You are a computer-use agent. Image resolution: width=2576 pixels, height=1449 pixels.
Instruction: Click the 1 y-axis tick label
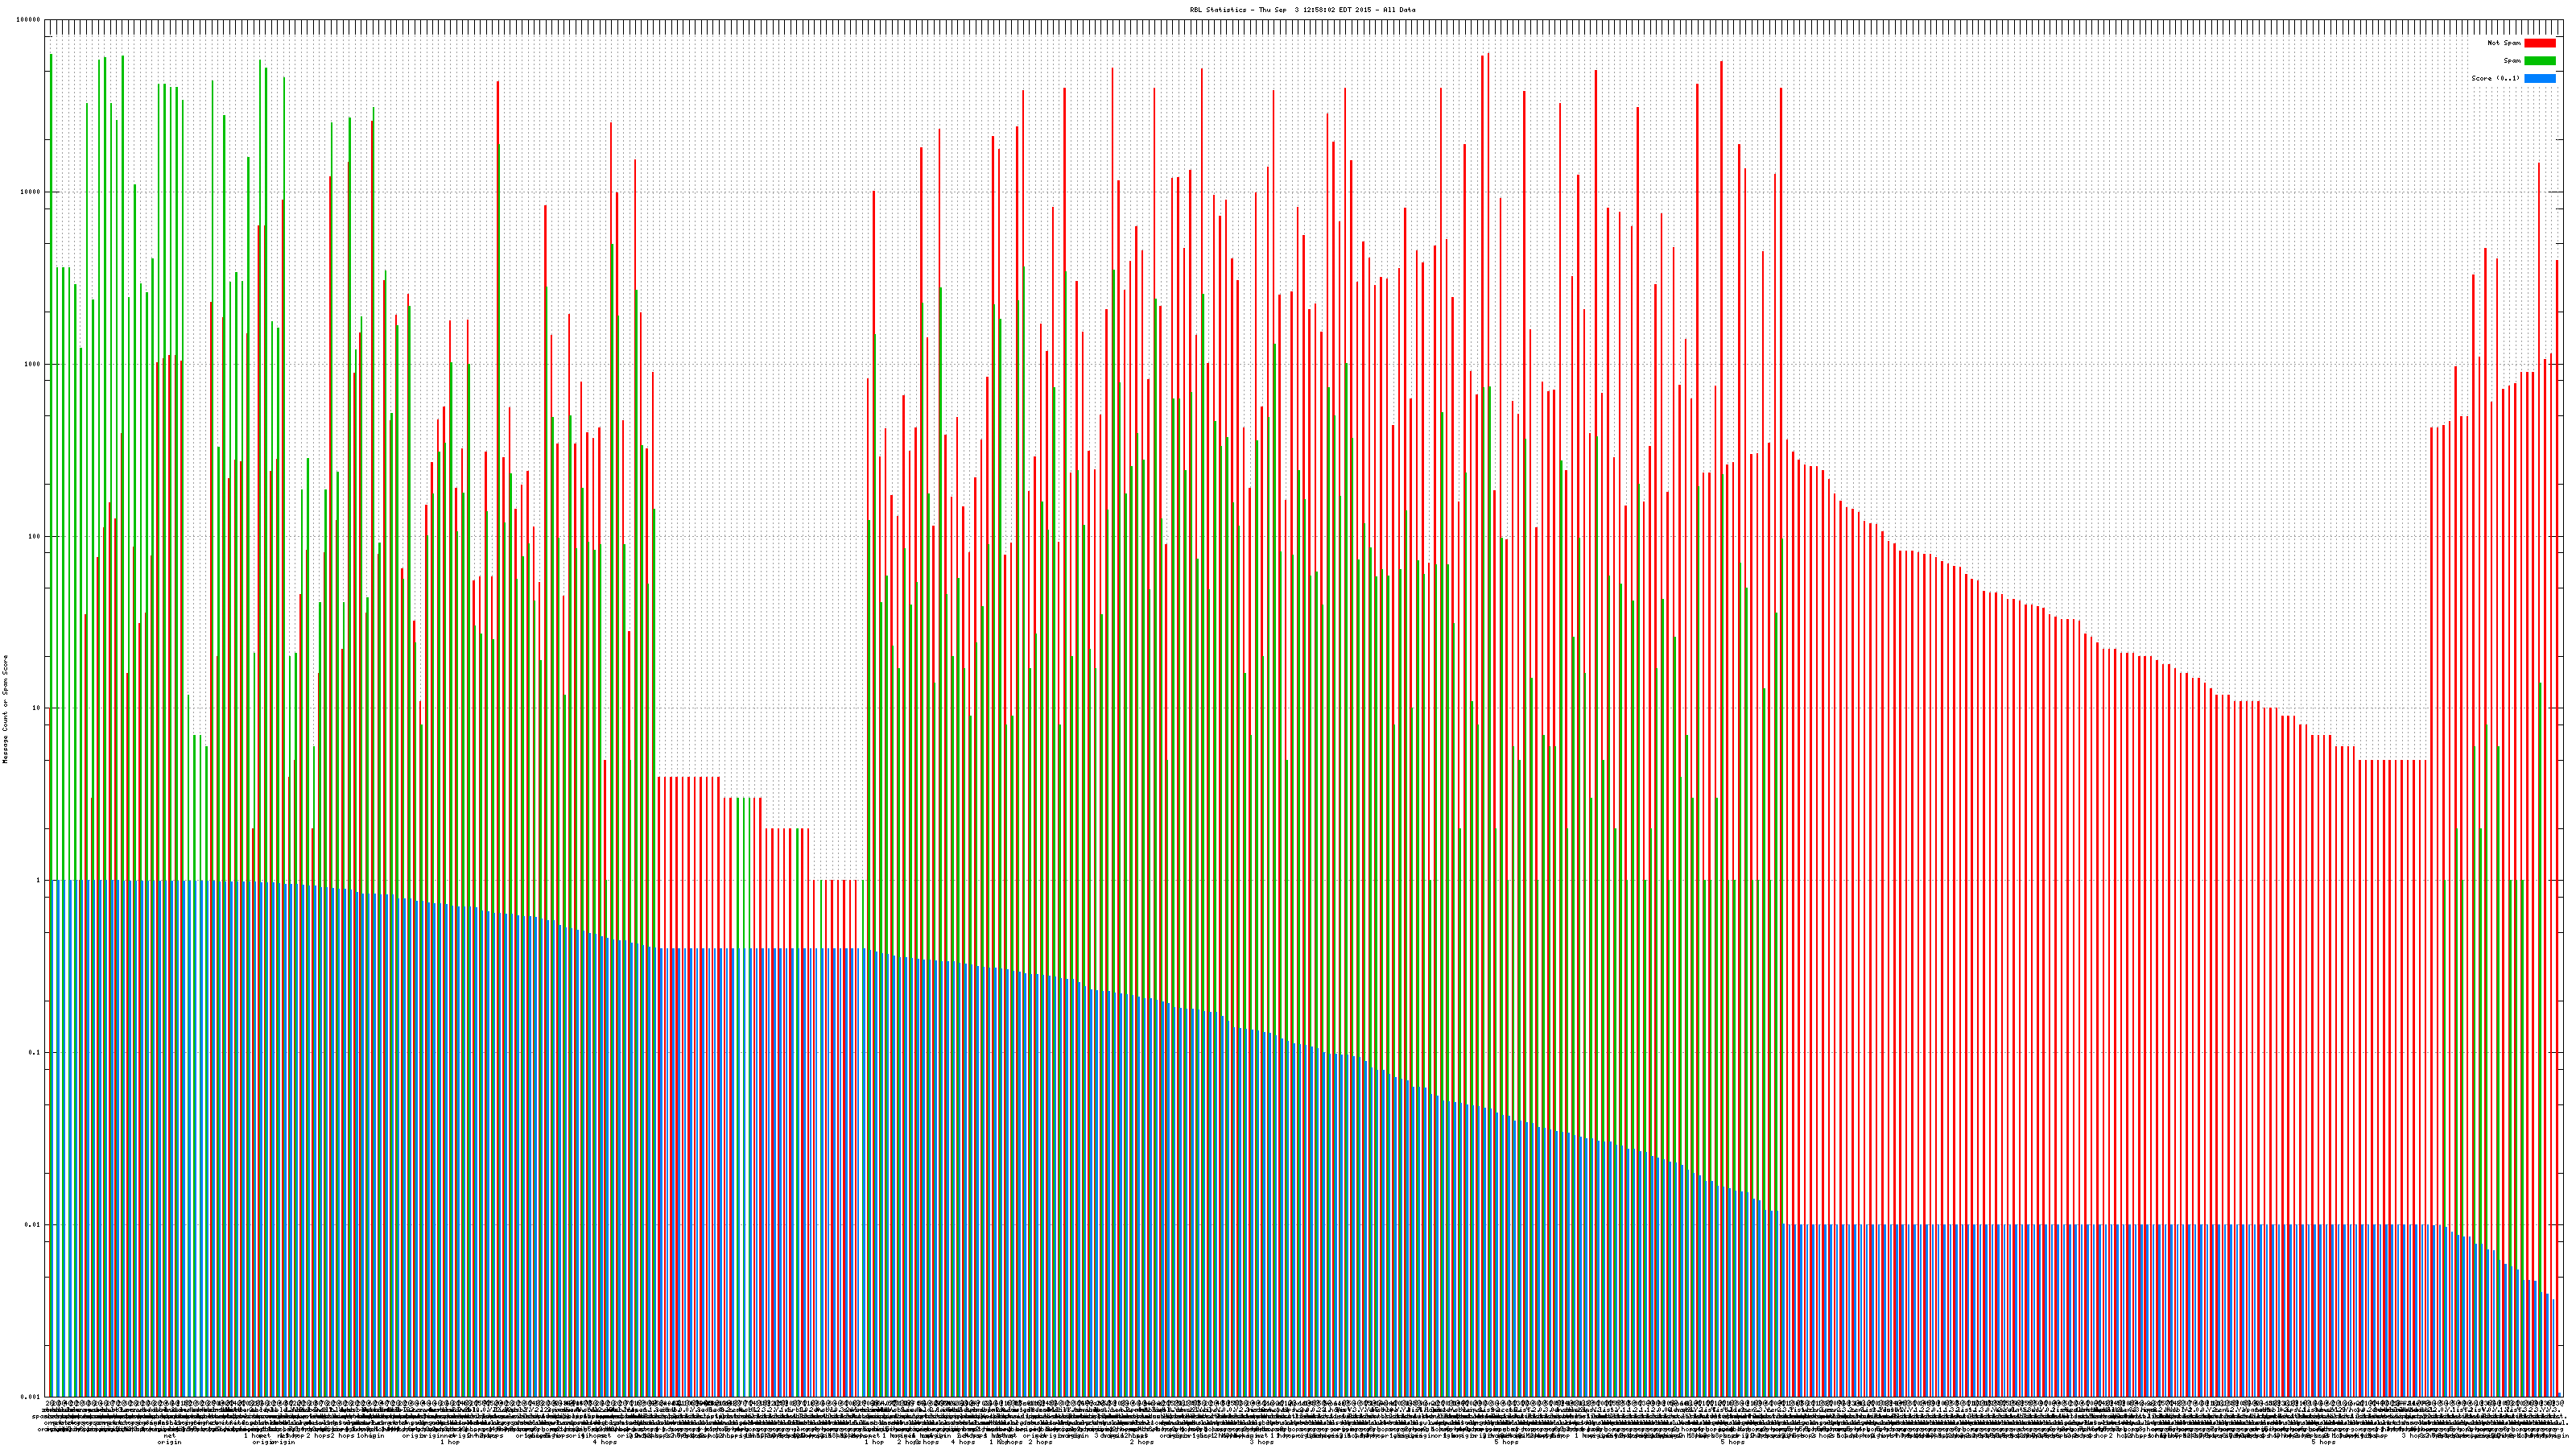(39, 880)
